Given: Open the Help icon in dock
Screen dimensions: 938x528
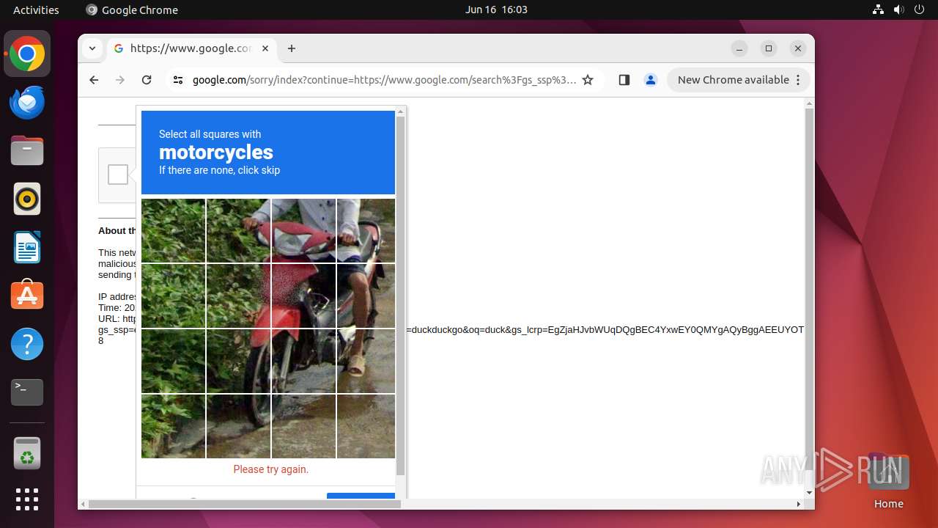Looking at the screenshot, I should point(27,344).
